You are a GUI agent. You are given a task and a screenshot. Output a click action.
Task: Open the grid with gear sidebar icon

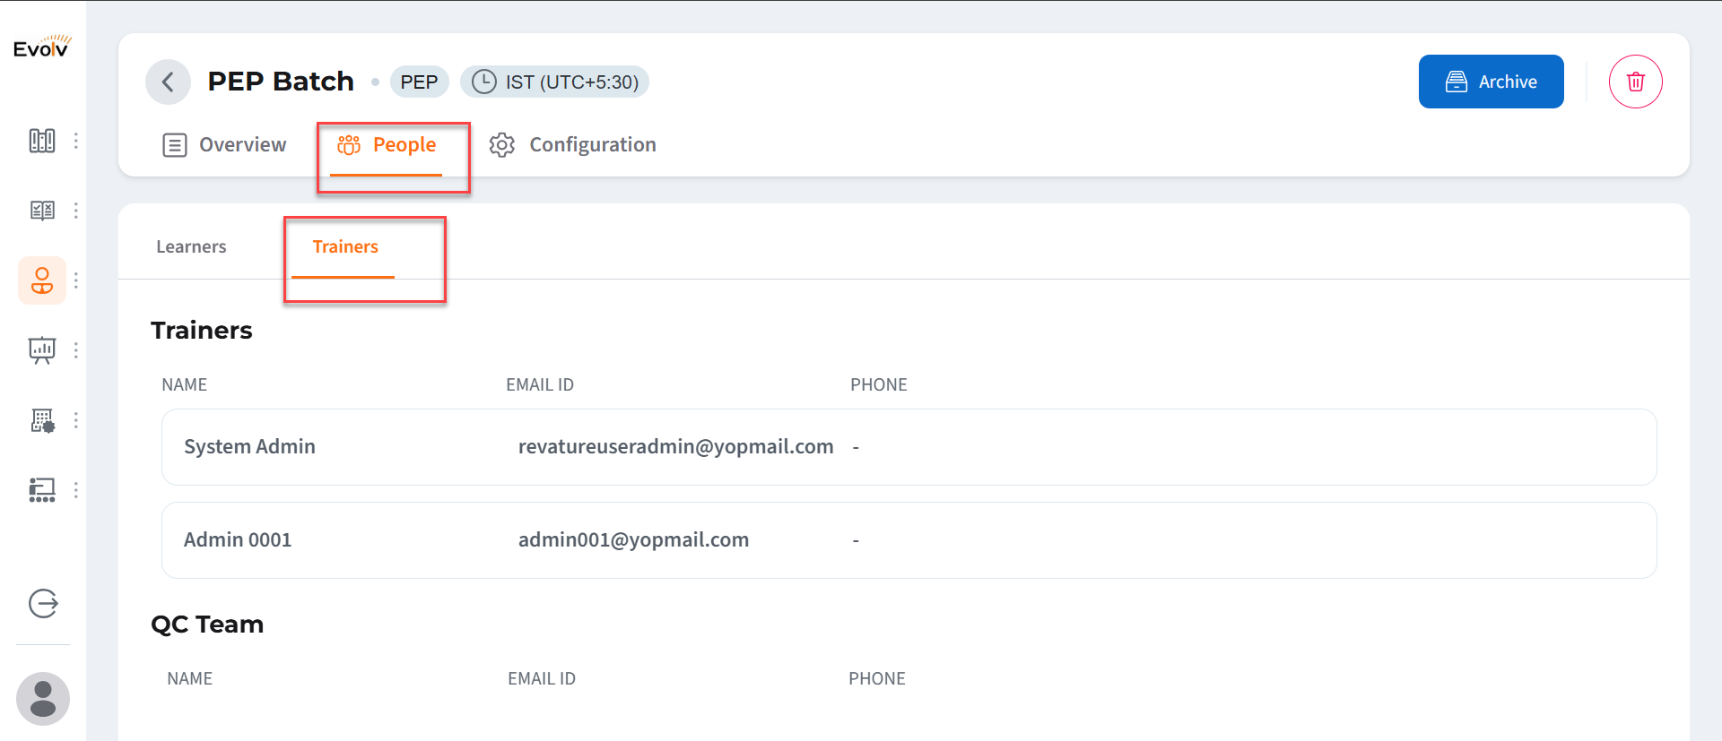(42, 420)
